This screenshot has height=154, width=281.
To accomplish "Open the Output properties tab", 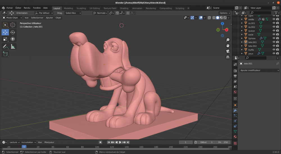I will [235, 76].
